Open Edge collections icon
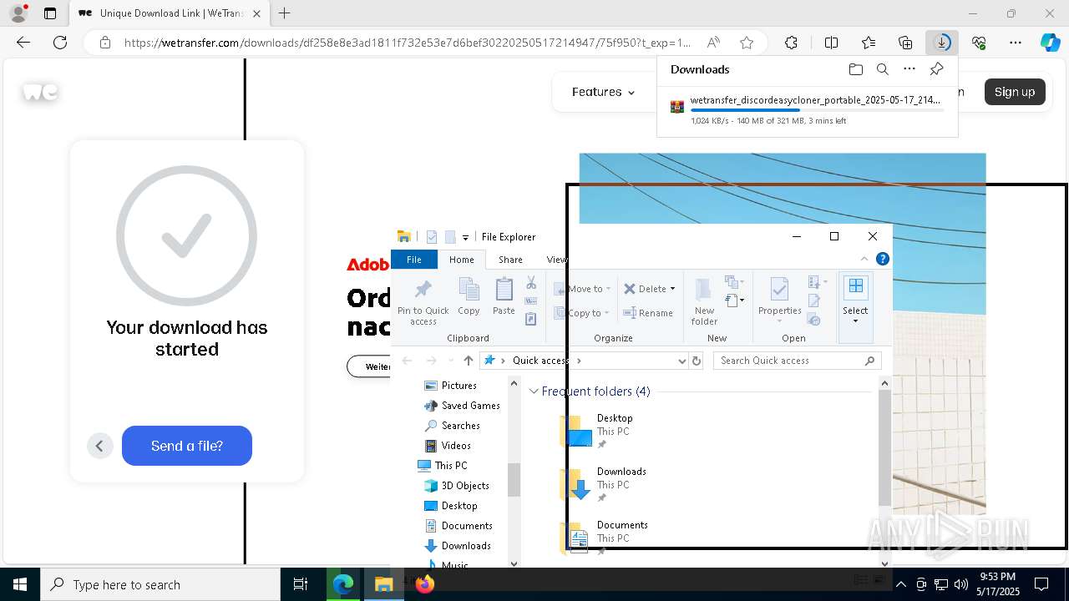Image resolution: width=1069 pixels, height=601 pixels. (x=905, y=43)
